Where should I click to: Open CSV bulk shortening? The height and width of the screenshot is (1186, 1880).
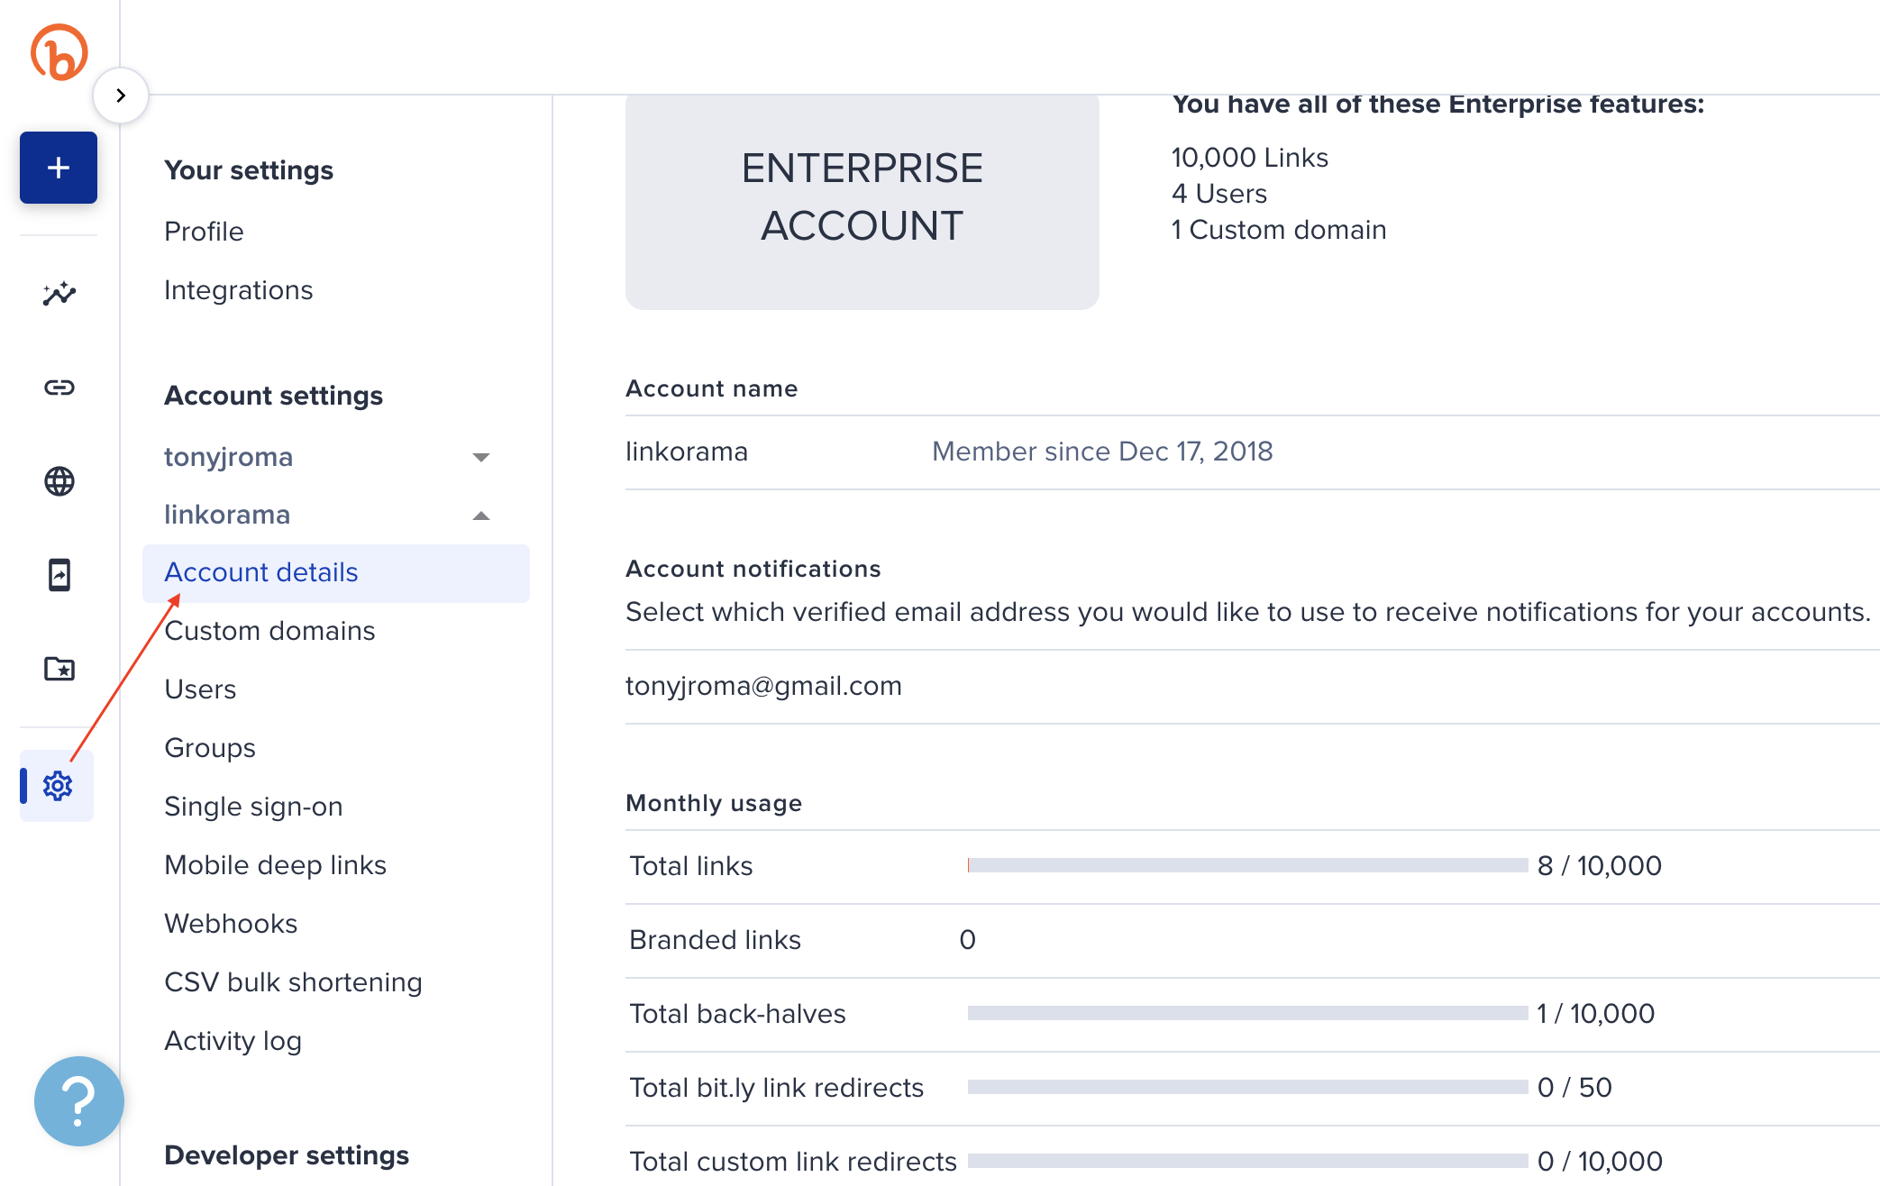tap(293, 982)
